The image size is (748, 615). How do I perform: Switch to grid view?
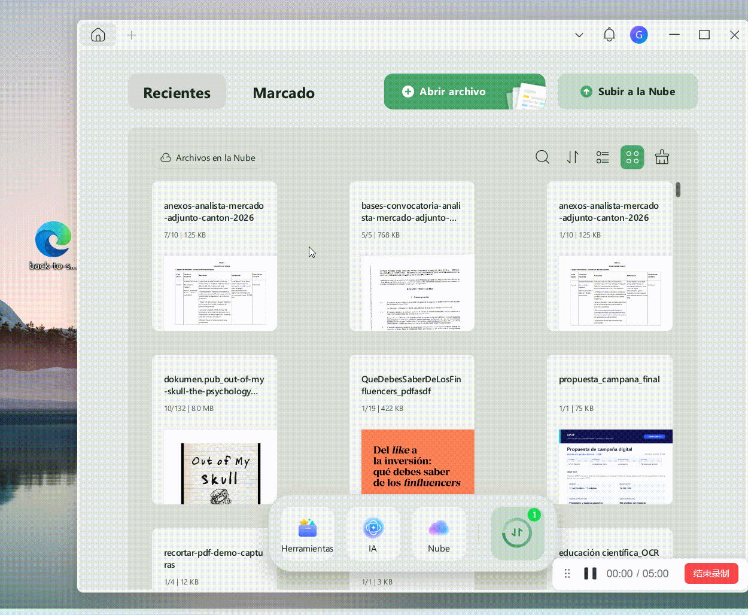[633, 157]
